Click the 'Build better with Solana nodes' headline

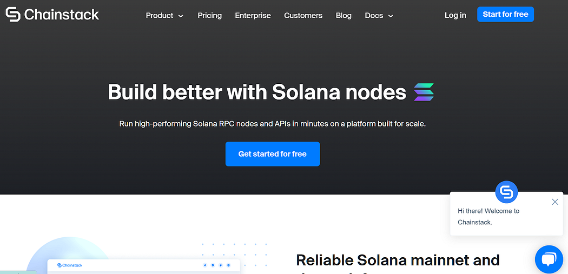[x=257, y=92]
